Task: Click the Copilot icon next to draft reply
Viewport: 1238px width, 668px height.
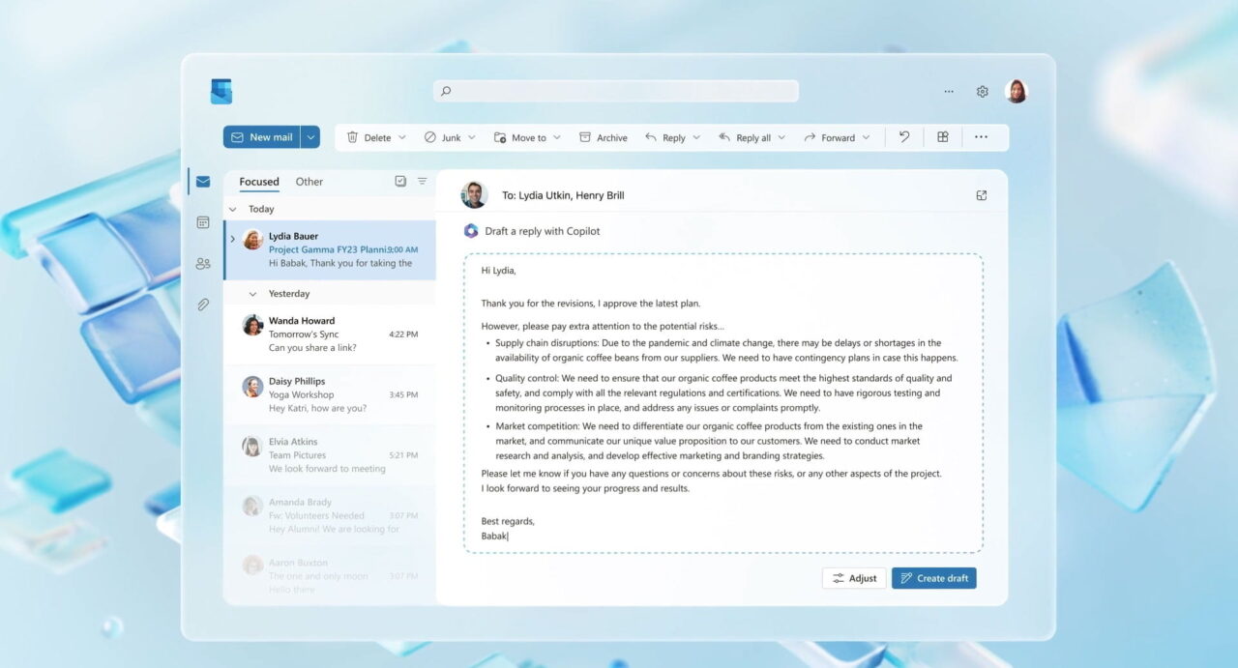Action: pyautogui.click(x=470, y=231)
